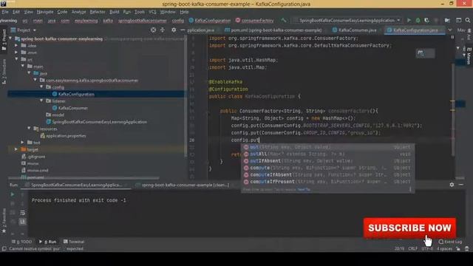Open the File menu

(x=5, y=12)
